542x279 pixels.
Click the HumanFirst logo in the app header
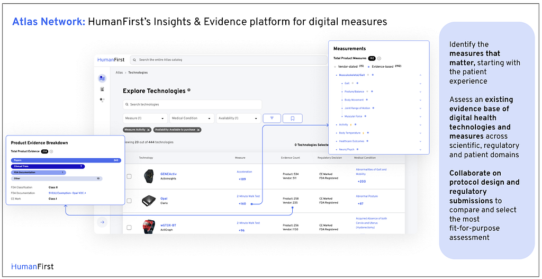(111, 60)
